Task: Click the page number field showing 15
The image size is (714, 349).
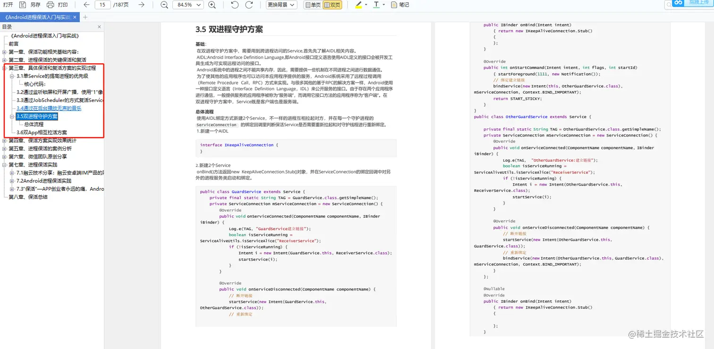Action: pyautogui.click(x=102, y=5)
